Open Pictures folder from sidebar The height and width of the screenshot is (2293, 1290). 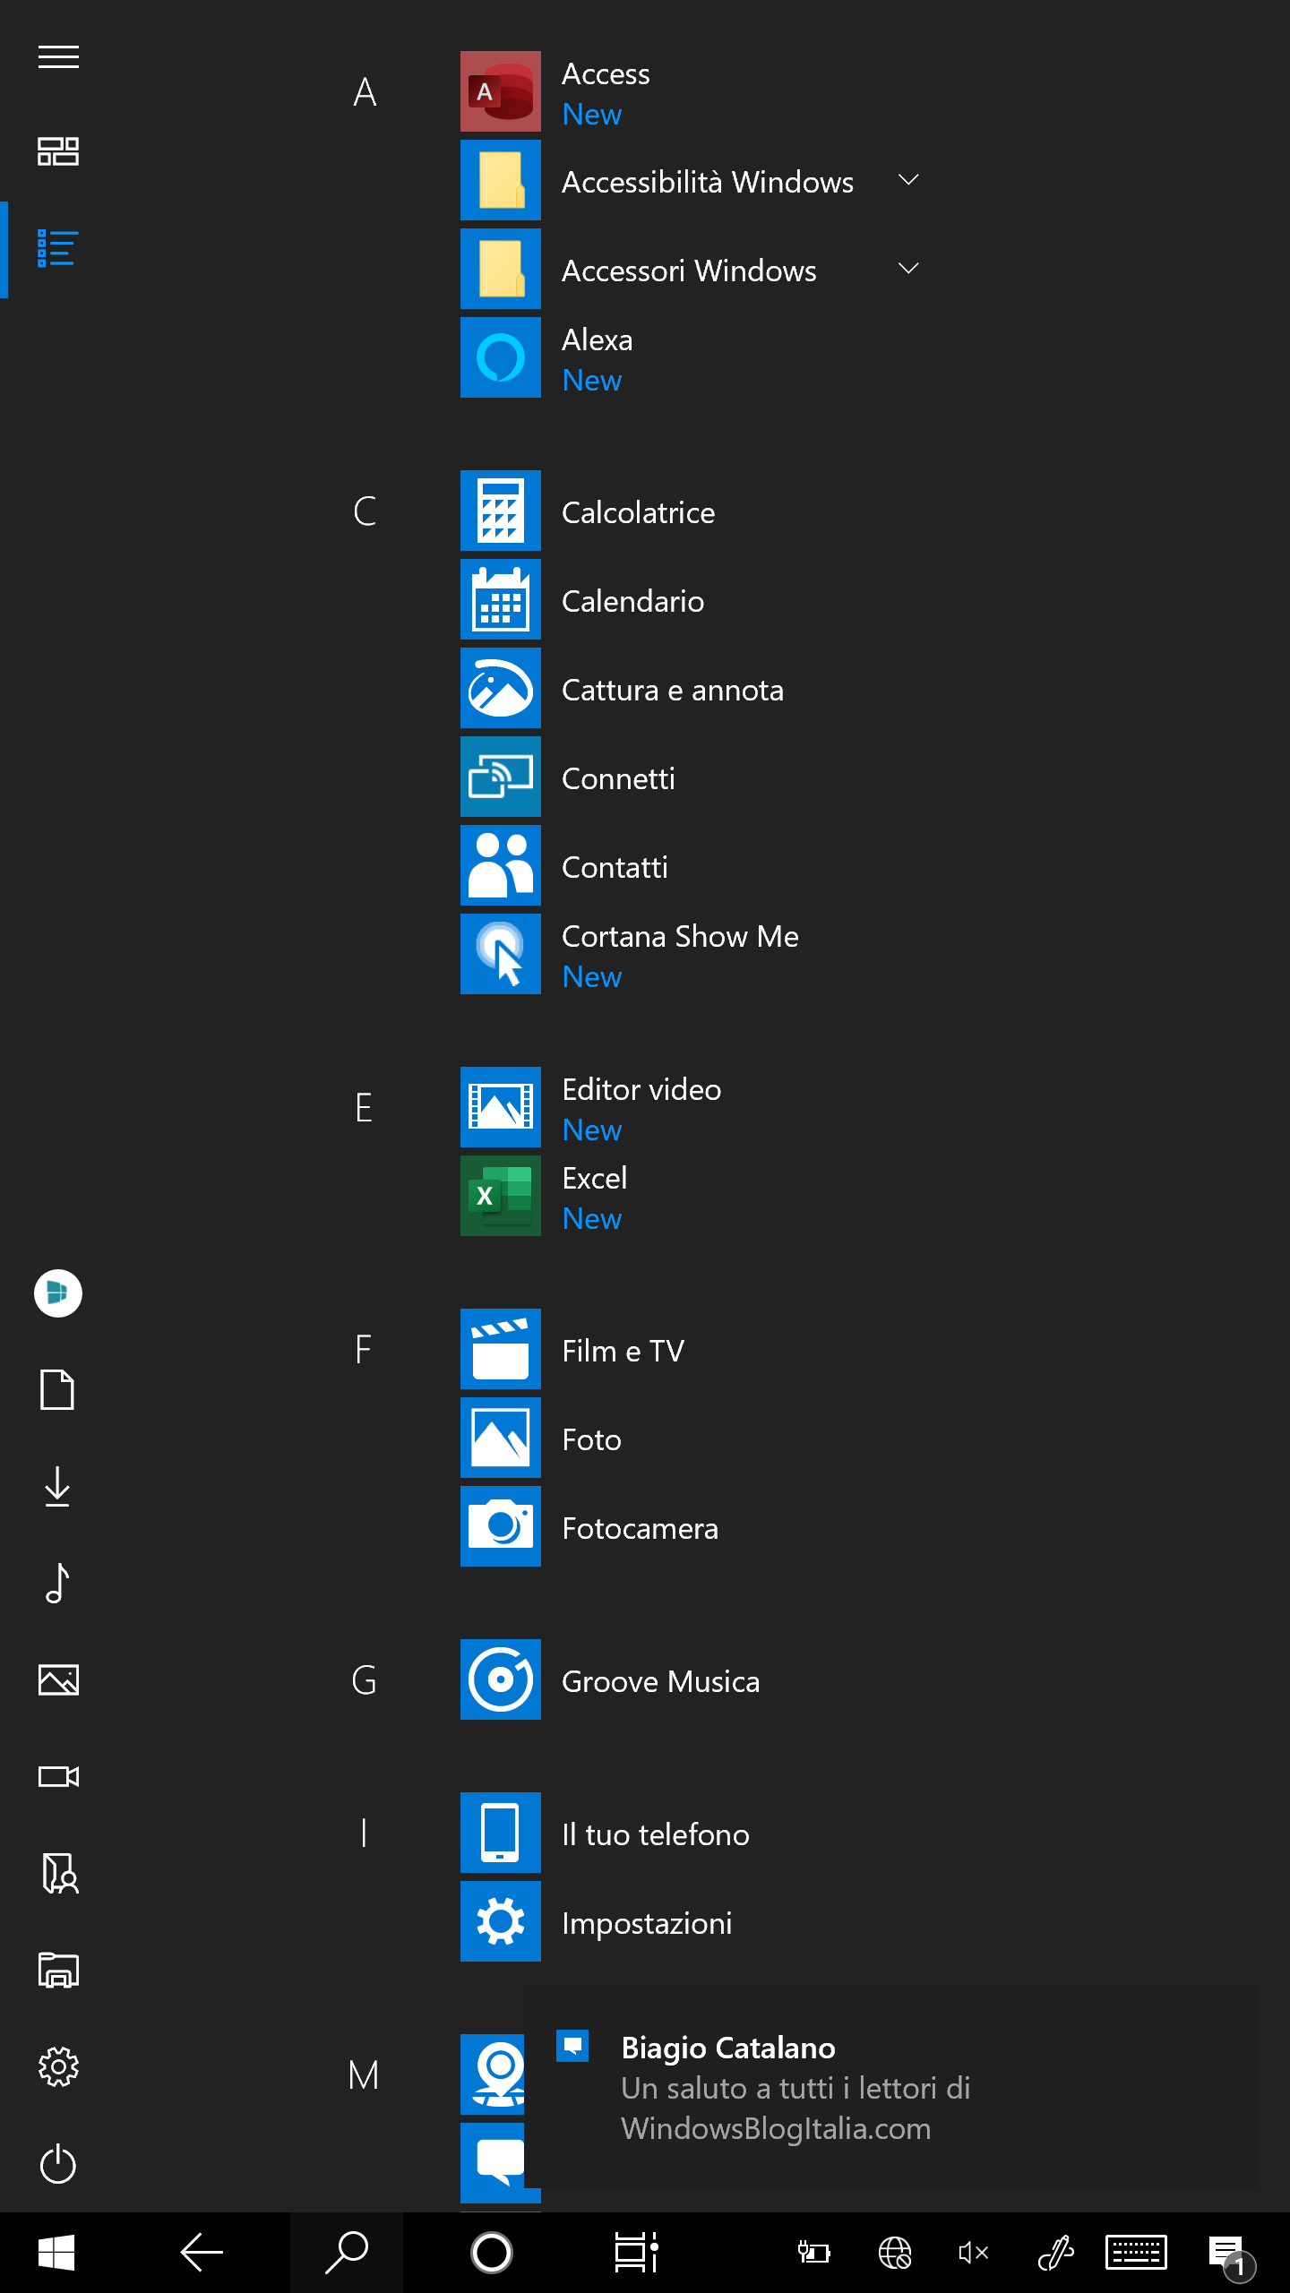58,1680
